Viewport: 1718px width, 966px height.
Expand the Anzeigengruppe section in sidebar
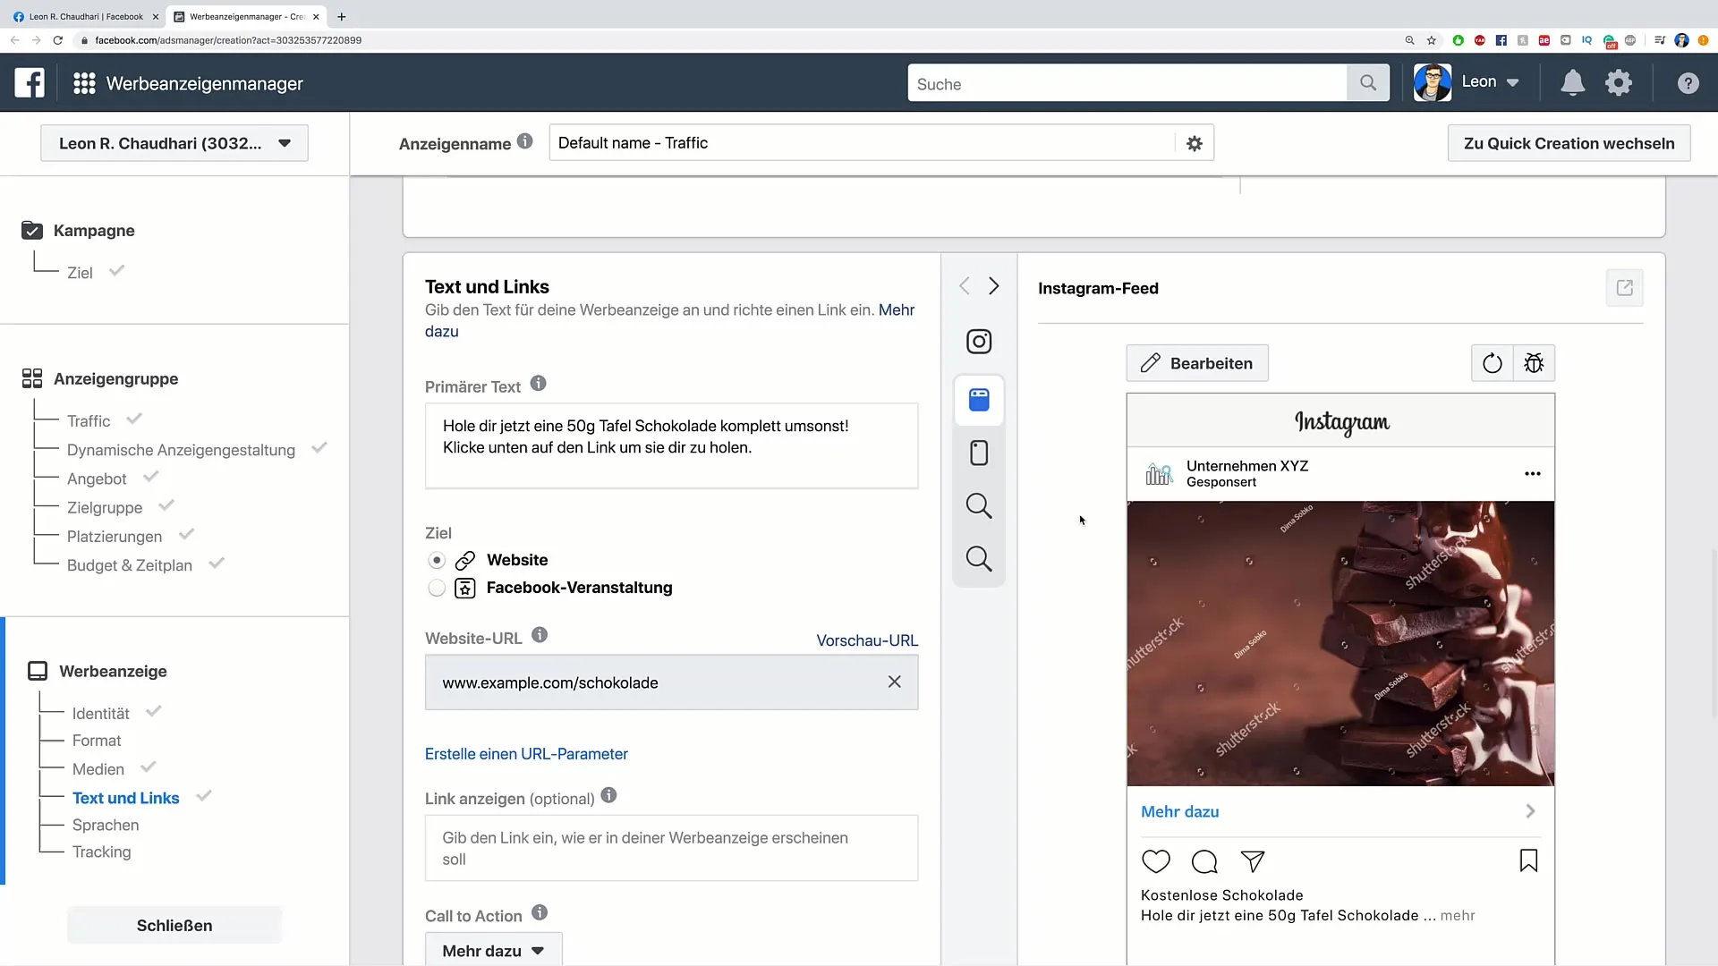pos(115,378)
